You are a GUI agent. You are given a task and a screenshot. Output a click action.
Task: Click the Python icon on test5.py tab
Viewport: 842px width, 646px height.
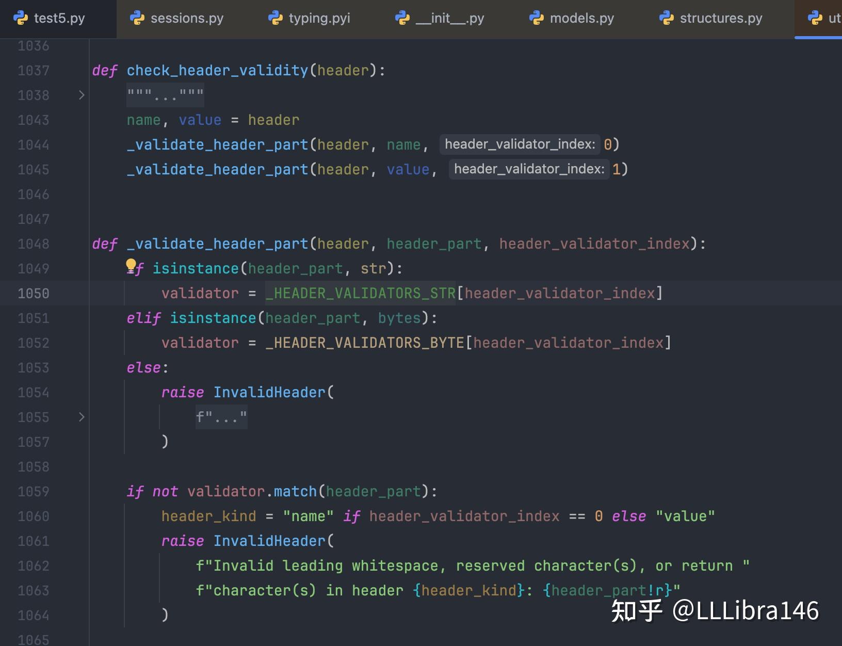tap(20, 18)
